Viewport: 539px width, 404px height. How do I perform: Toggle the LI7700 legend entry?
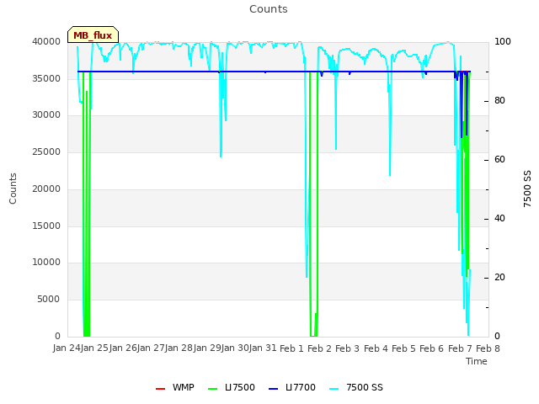292,387
